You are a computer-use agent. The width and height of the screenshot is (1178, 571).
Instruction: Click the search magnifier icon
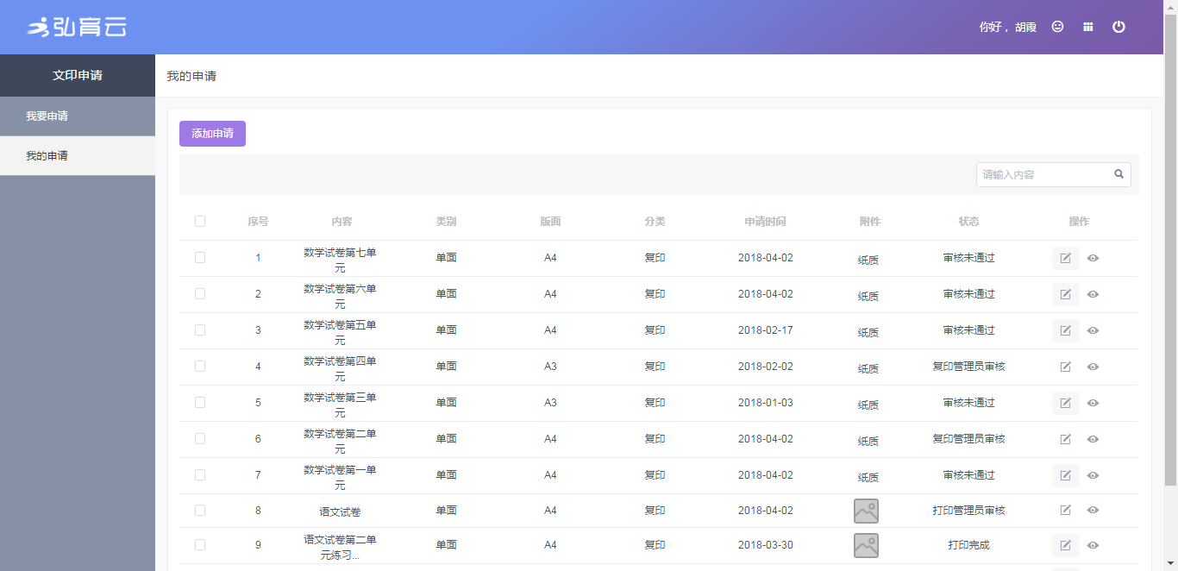coord(1118,174)
